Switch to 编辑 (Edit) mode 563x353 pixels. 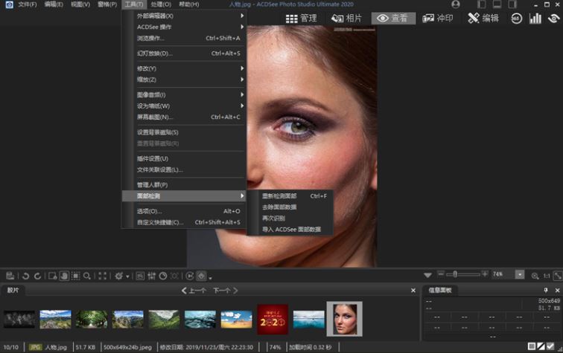click(x=483, y=19)
